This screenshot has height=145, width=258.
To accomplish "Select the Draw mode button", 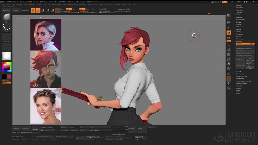I will (38, 10).
